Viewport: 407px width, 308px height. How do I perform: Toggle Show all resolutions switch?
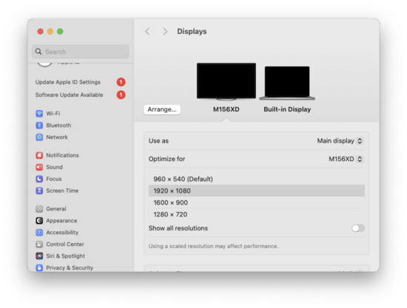click(358, 228)
